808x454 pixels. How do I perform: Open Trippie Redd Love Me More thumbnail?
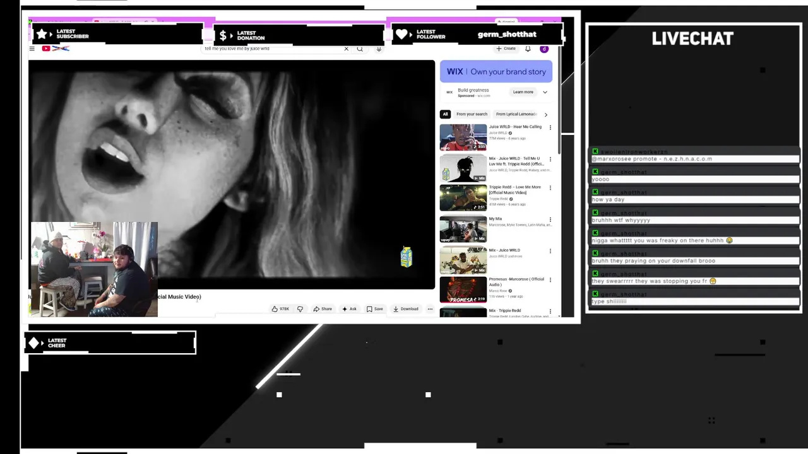click(x=463, y=197)
